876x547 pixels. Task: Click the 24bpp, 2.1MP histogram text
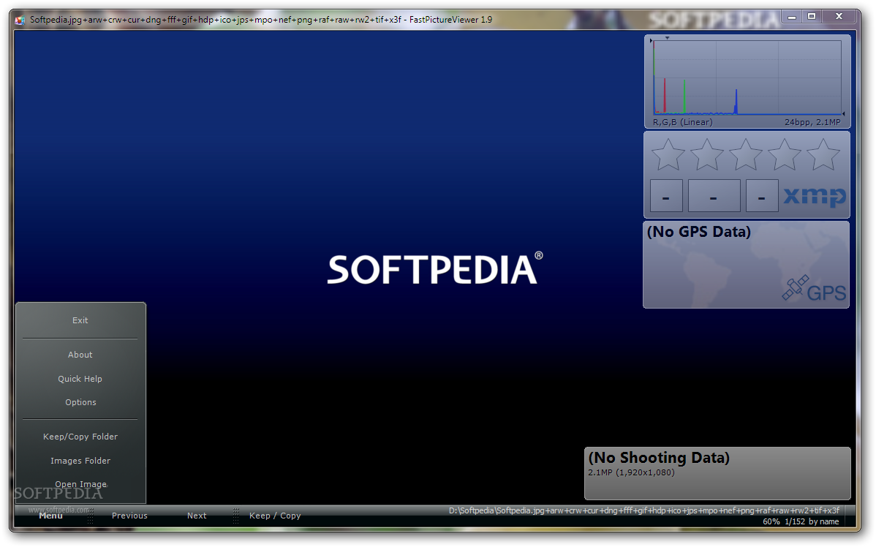click(812, 122)
